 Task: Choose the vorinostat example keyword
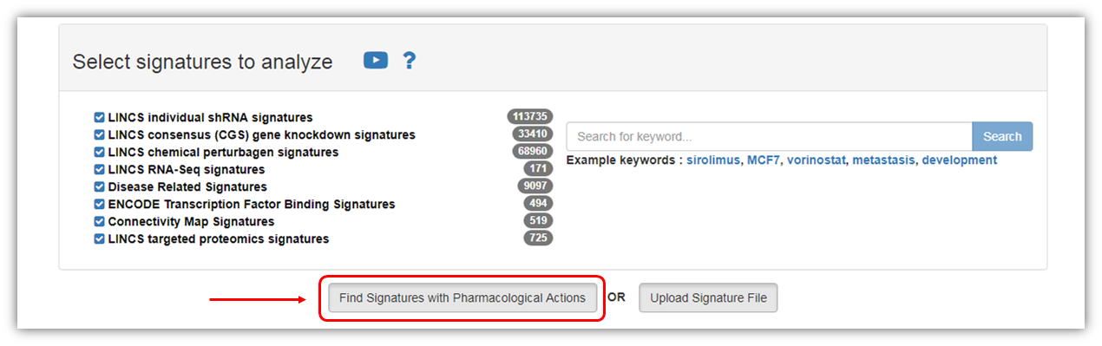[817, 160]
